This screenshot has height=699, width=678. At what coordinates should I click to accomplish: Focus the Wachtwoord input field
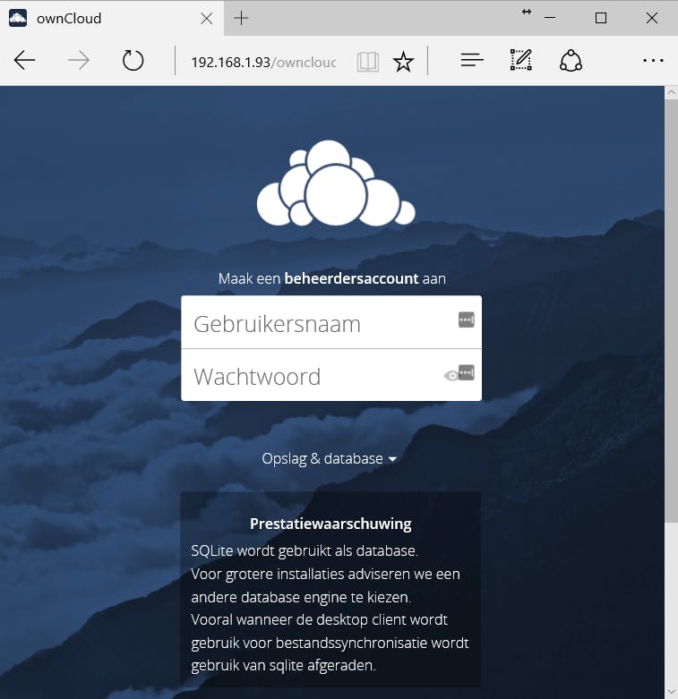[331, 375]
